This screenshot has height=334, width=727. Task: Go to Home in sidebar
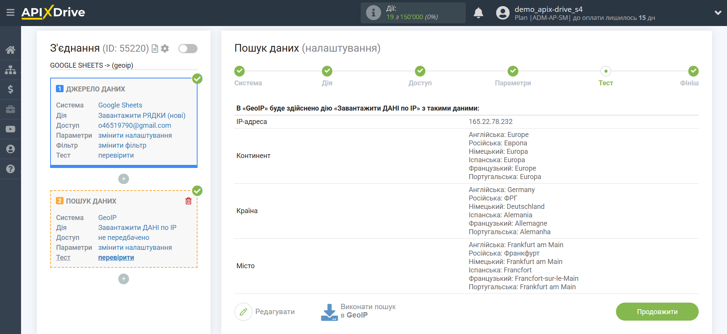tap(10, 50)
